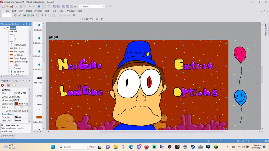Click the New file icon

(x=3, y=6)
